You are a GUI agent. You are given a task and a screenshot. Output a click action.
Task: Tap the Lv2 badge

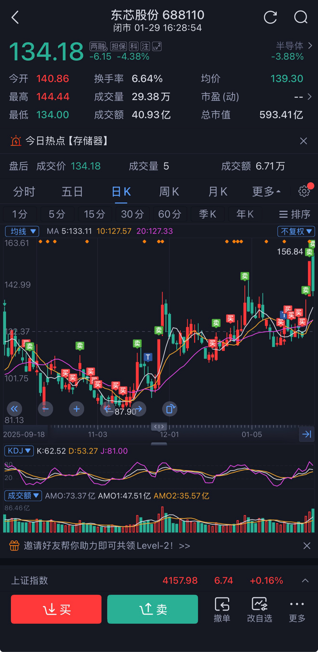coord(157,46)
